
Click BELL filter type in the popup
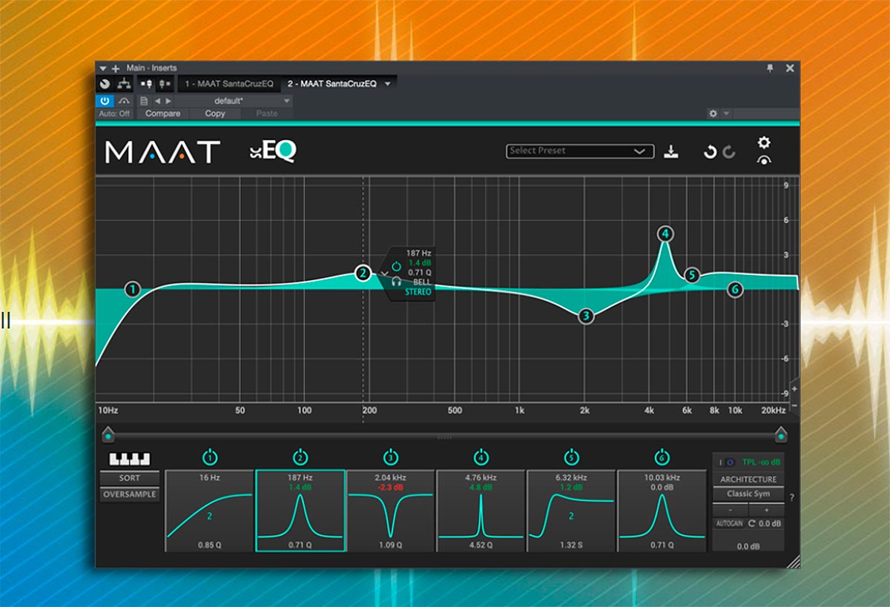[x=422, y=282]
